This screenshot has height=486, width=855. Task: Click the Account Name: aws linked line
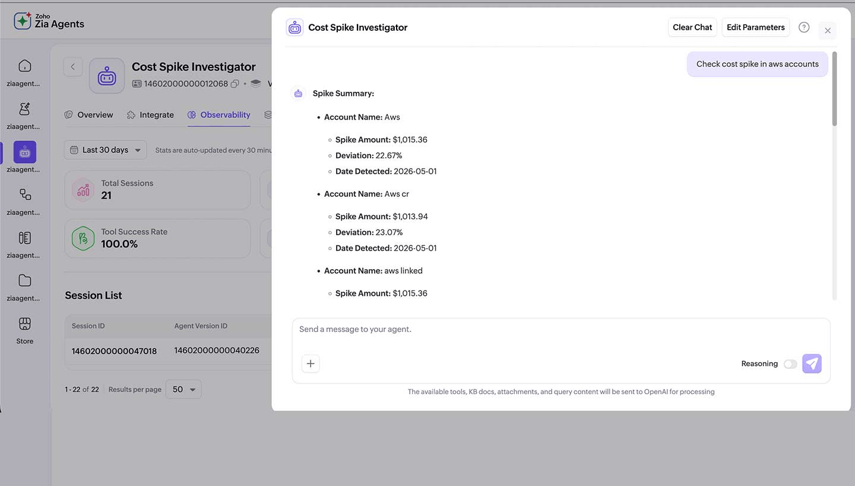[373, 271]
